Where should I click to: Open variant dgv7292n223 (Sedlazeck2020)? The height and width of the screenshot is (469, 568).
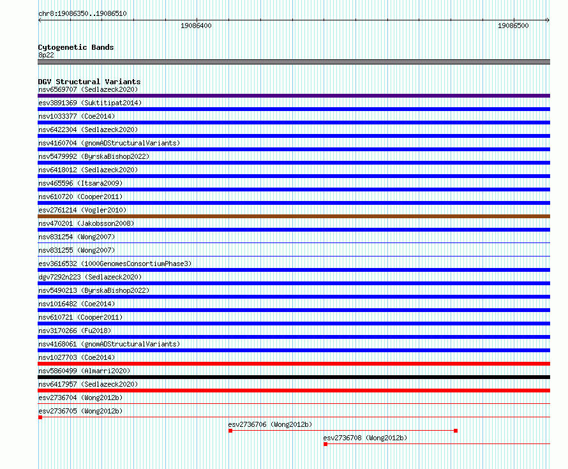pyautogui.click(x=90, y=277)
